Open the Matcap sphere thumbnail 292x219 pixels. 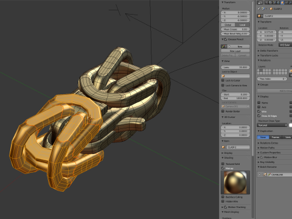pyautogui.click(x=235, y=182)
